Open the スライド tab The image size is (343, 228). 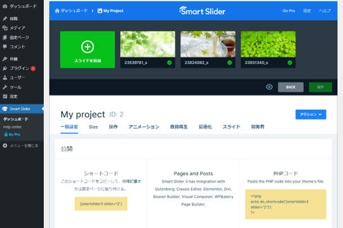coord(231,127)
